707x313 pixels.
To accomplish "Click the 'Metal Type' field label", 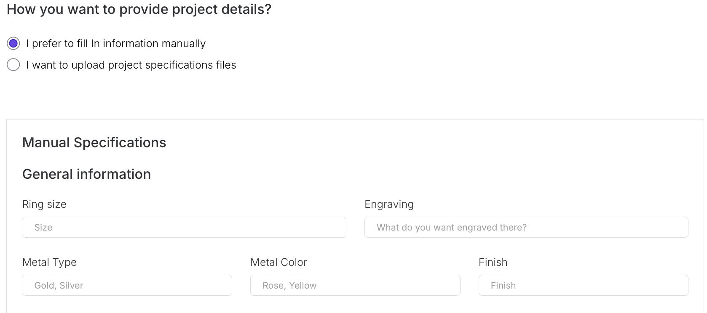I will pos(49,262).
